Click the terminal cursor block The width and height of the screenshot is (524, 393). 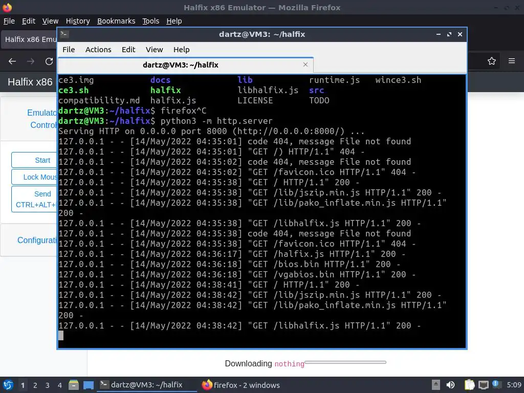click(61, 336)
